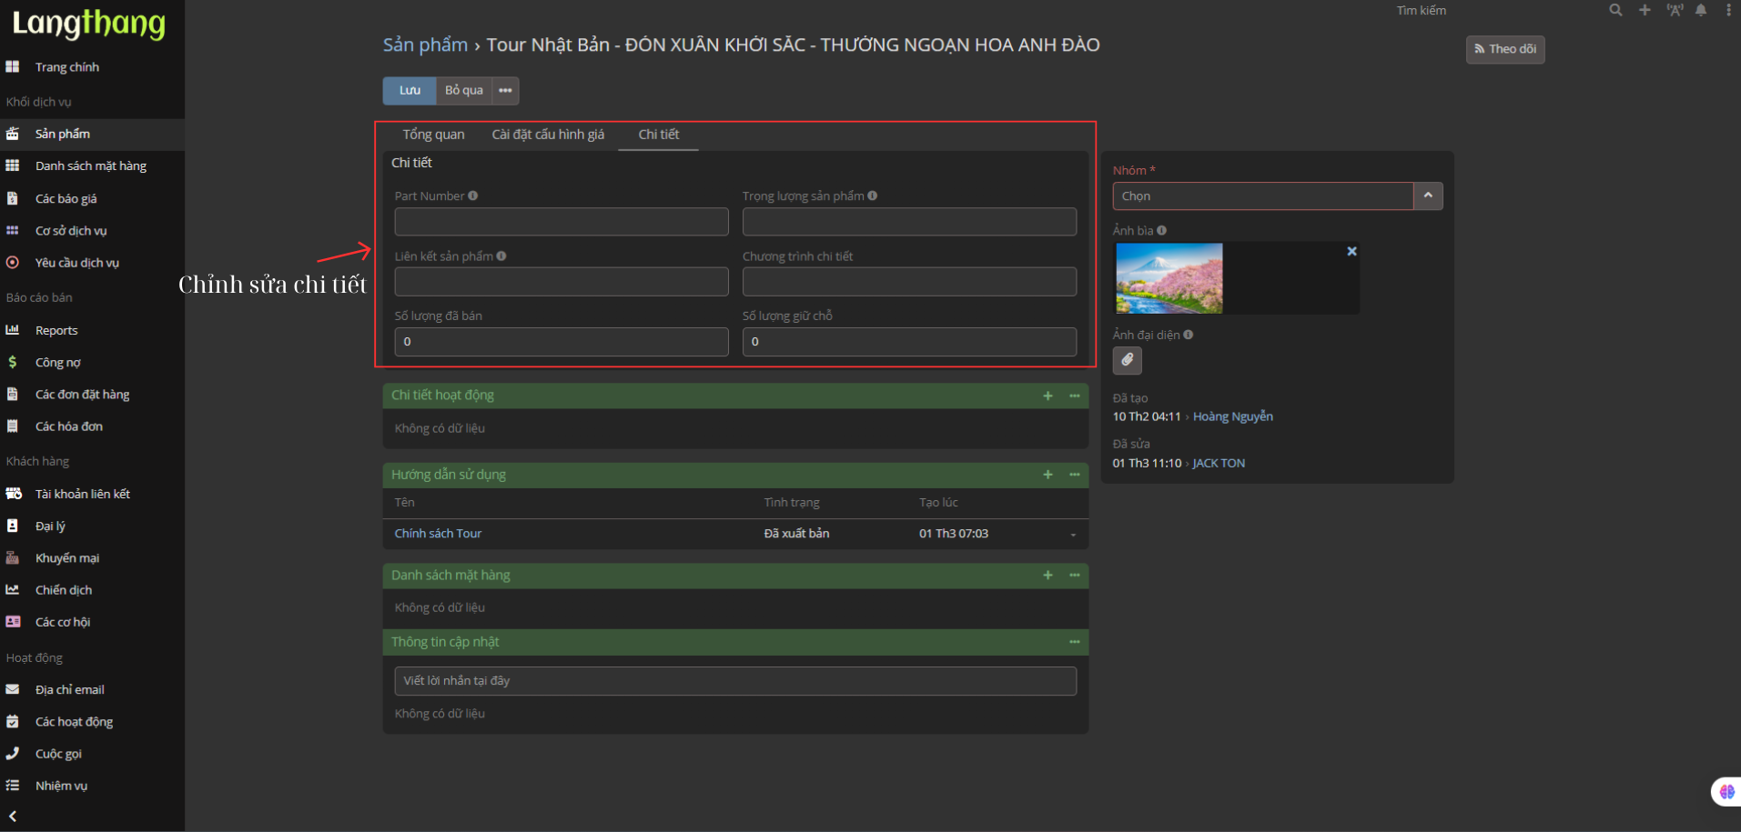The height and width of the screenshot is (832, 1741).
Task: Add item in Hướng dẫn sử dụng section
Action: tap(1048, 475)
